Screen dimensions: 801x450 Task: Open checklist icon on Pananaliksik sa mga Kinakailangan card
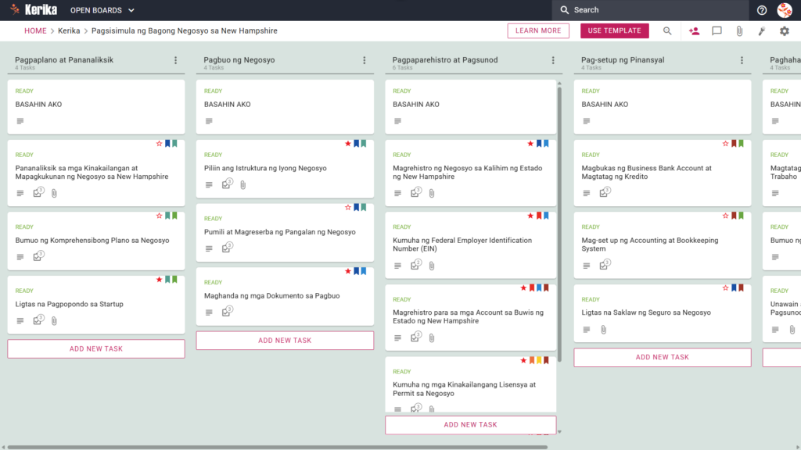[x=38, y=193]
